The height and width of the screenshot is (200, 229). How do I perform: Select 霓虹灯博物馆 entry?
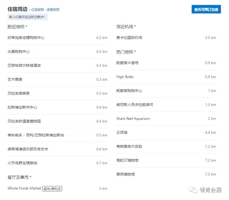127,160
